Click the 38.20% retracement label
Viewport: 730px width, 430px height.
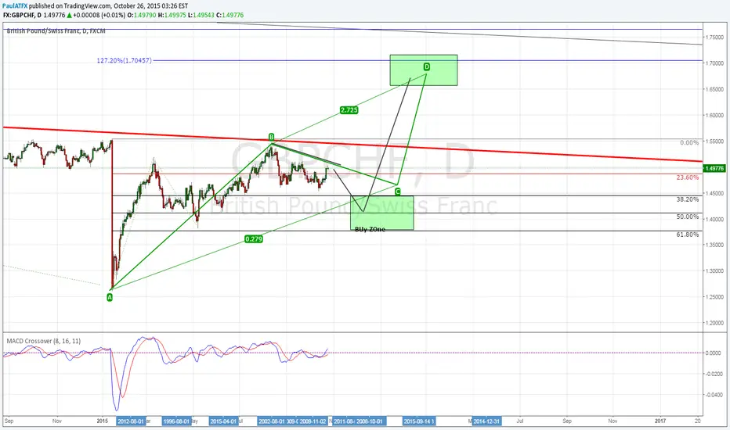pos(688,199)
